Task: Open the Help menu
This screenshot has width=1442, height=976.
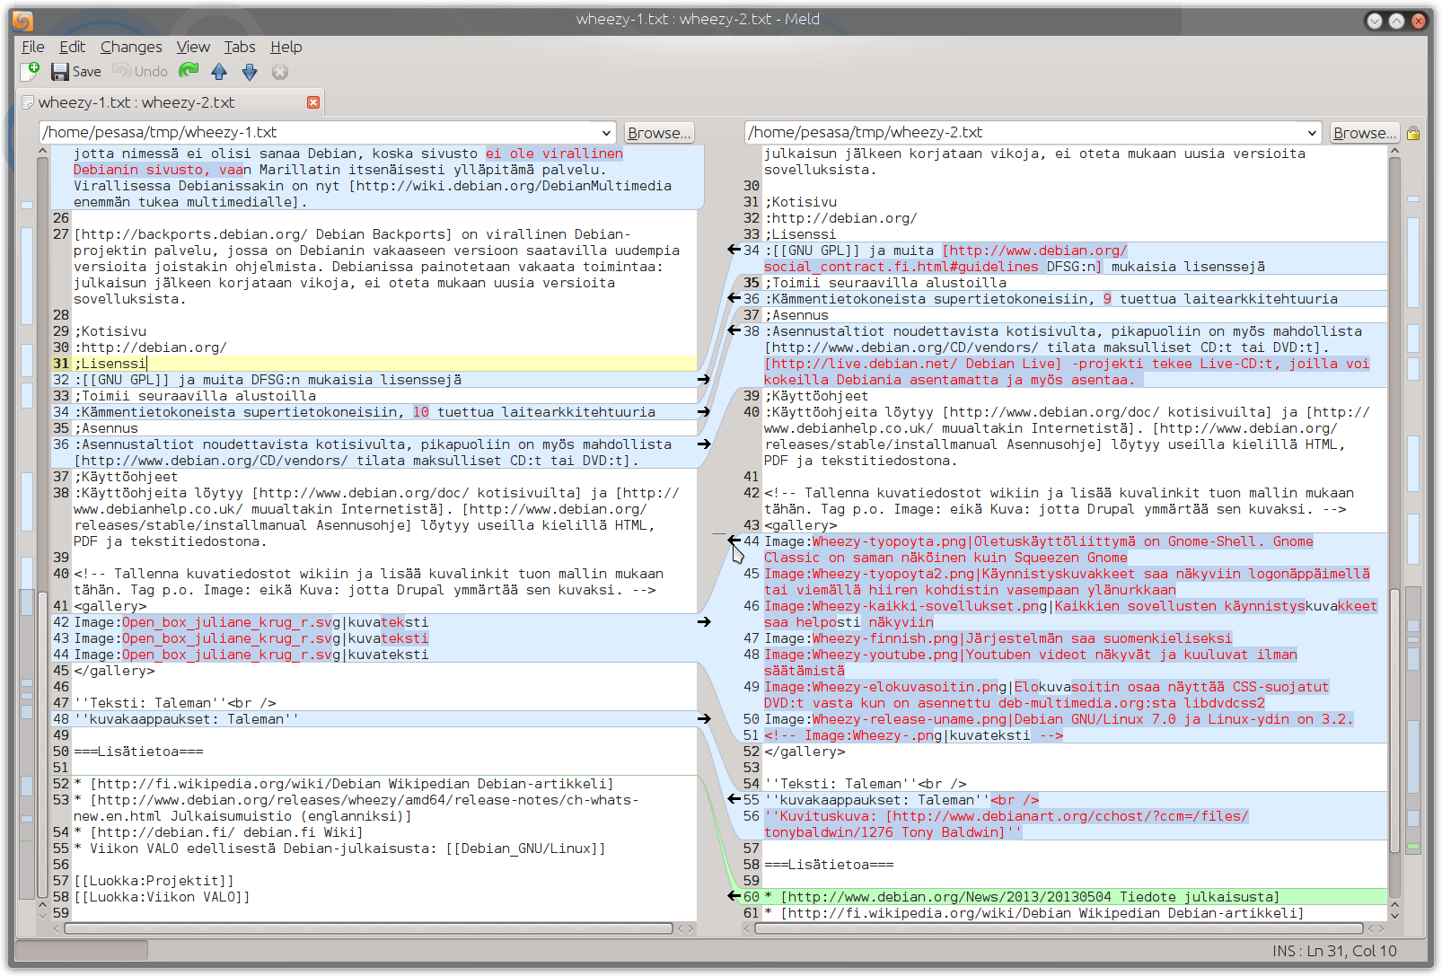Action: [286, 47]
